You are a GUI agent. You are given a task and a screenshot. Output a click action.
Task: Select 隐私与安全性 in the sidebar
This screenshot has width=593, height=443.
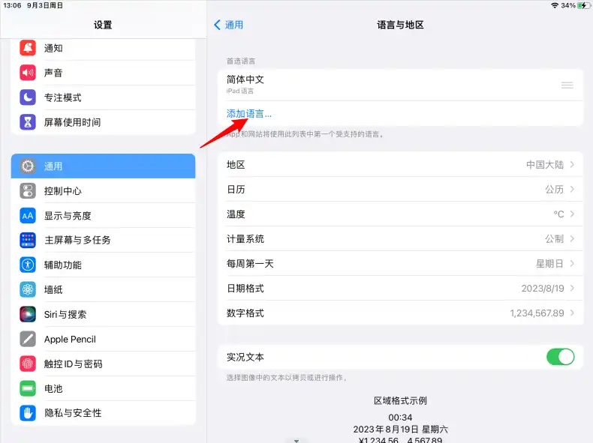click(x=73, y=413)
